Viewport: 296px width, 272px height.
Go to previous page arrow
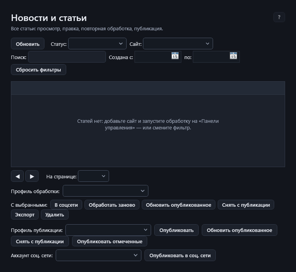tap(18, 176)
